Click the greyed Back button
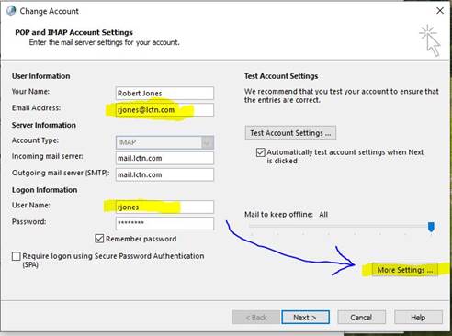Screen dimensions: 452x336 point(255,318)
